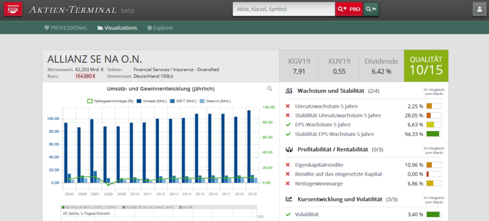Click the KGV19 value tile
Image resolution: width=489 pixels, height=221 pixels.
pyautogui.click(x=299, y=66)
